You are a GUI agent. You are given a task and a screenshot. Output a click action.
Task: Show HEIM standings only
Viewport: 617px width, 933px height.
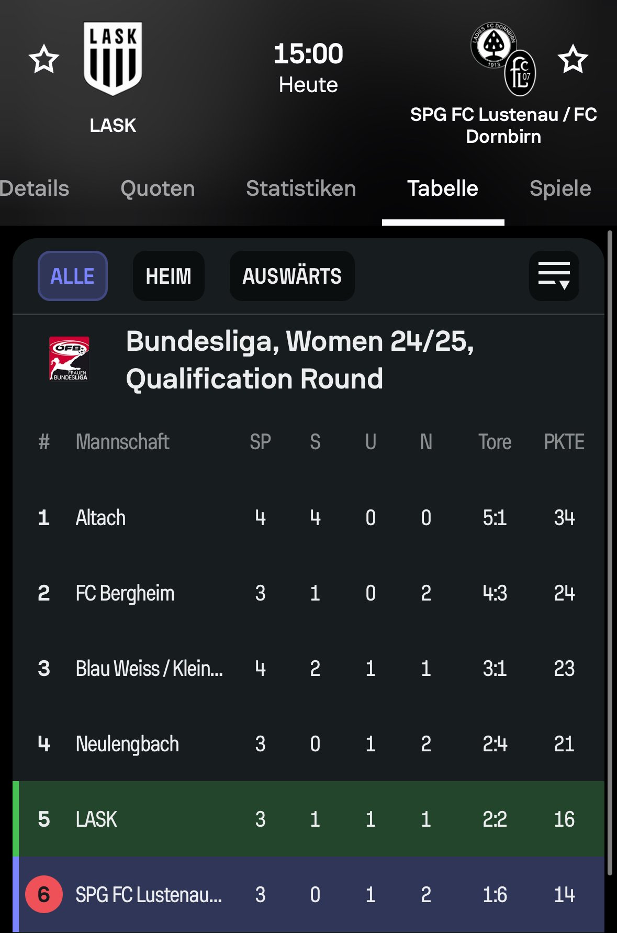169,276
